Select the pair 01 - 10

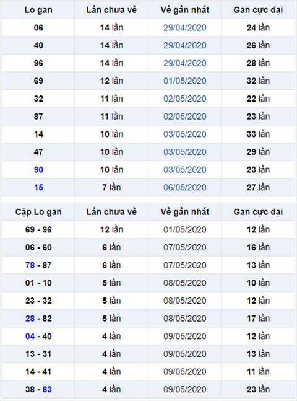pos(38,283)
